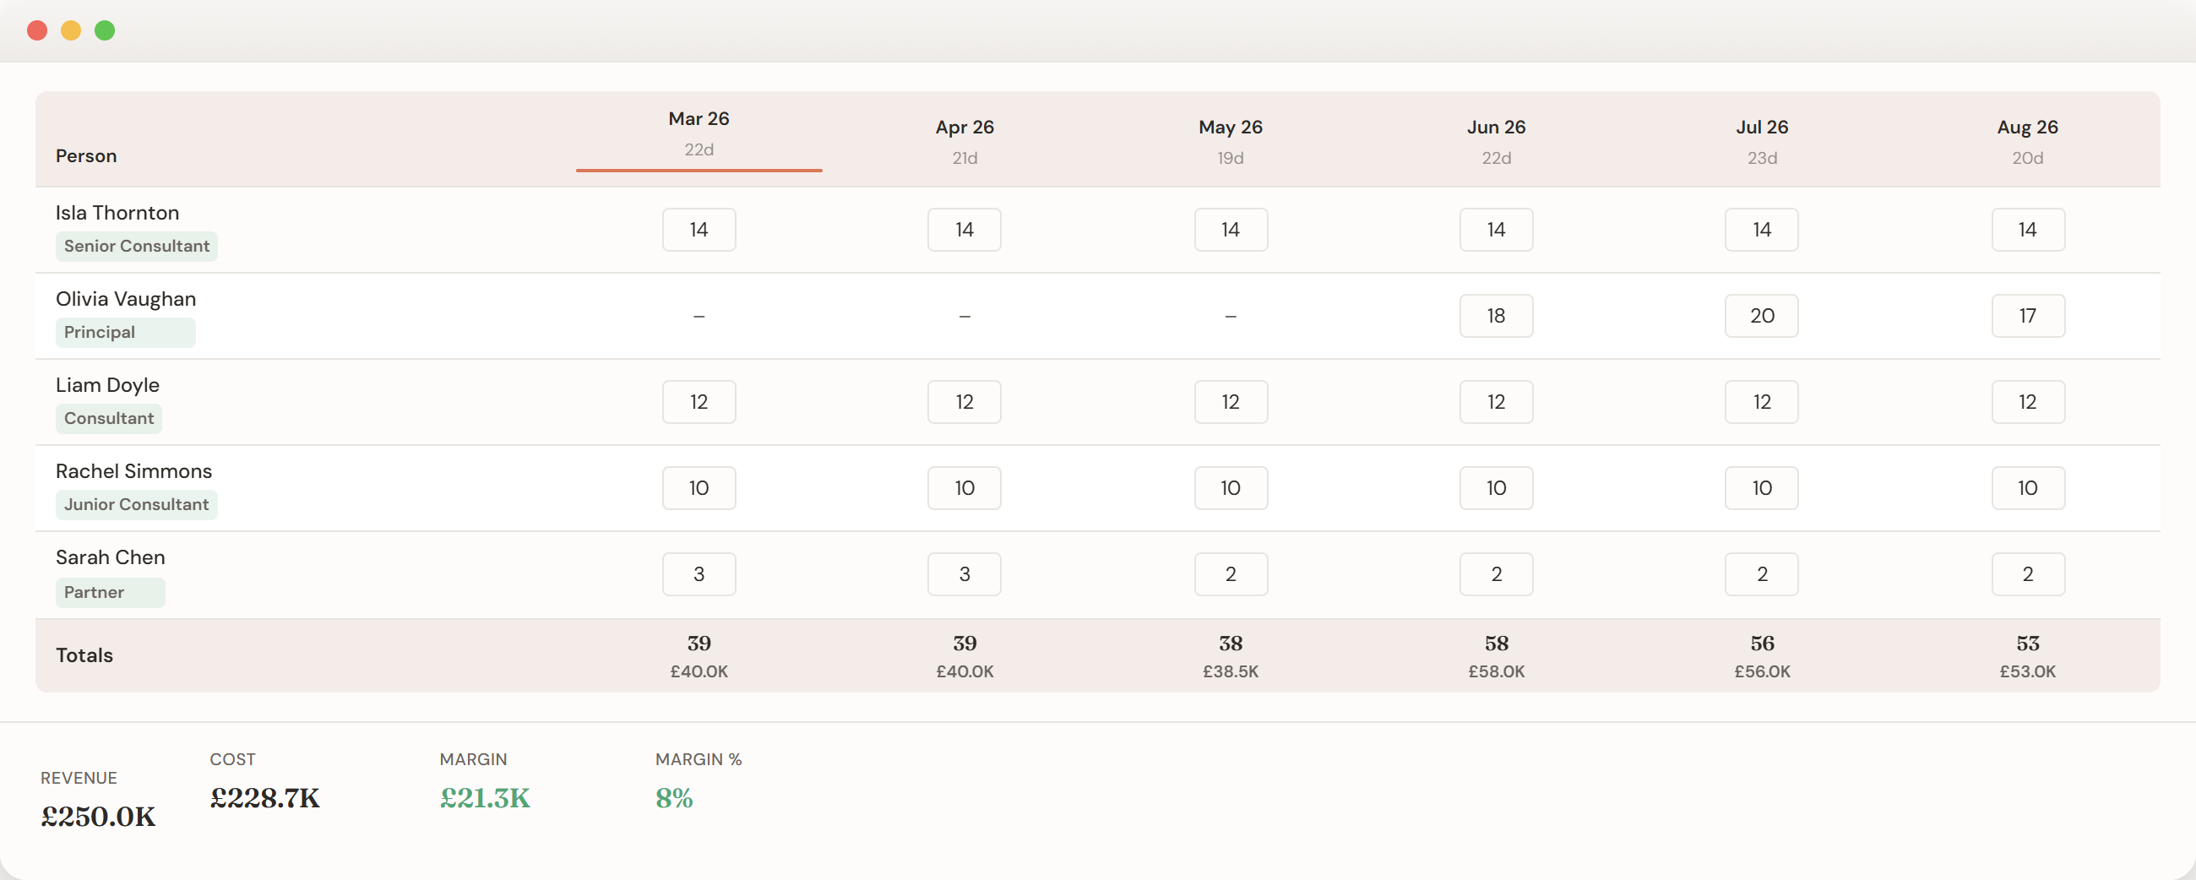Screen dimensions: 2196x880
Task: Open Isla Thornton's profile name
Action: (117, 212)
